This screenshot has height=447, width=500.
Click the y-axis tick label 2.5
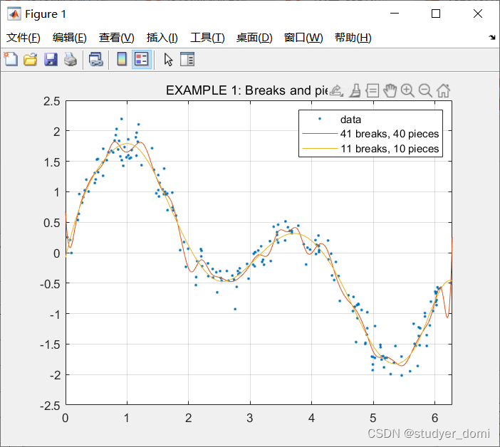pos(52,101)
